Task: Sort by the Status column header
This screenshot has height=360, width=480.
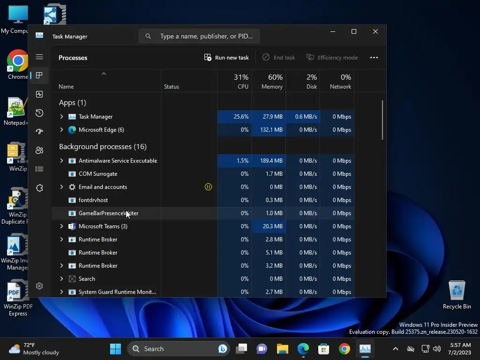Action: pos(172,87)
